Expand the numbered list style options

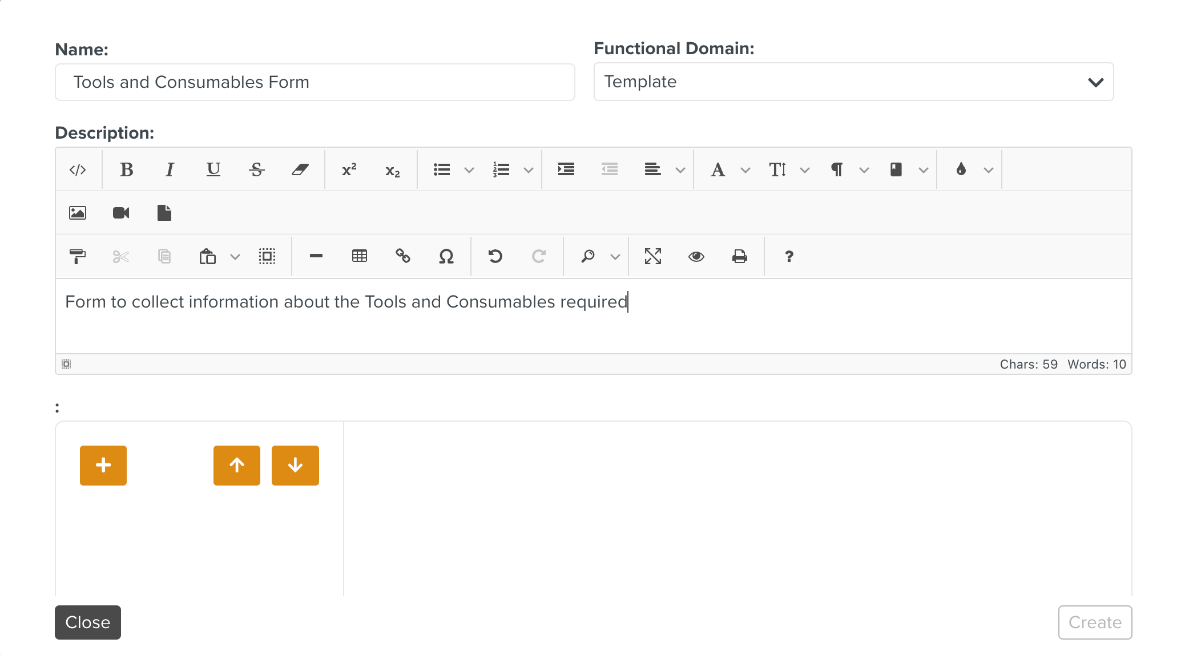pos(529,169)
